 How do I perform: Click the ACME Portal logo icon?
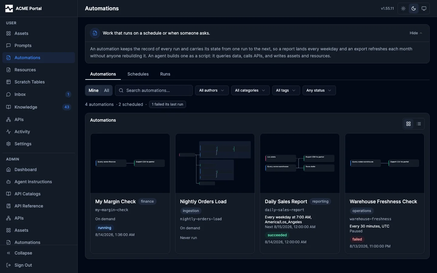9,8
